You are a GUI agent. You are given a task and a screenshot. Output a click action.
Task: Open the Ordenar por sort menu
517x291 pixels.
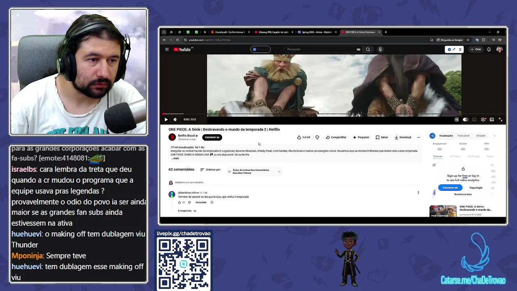210,170
